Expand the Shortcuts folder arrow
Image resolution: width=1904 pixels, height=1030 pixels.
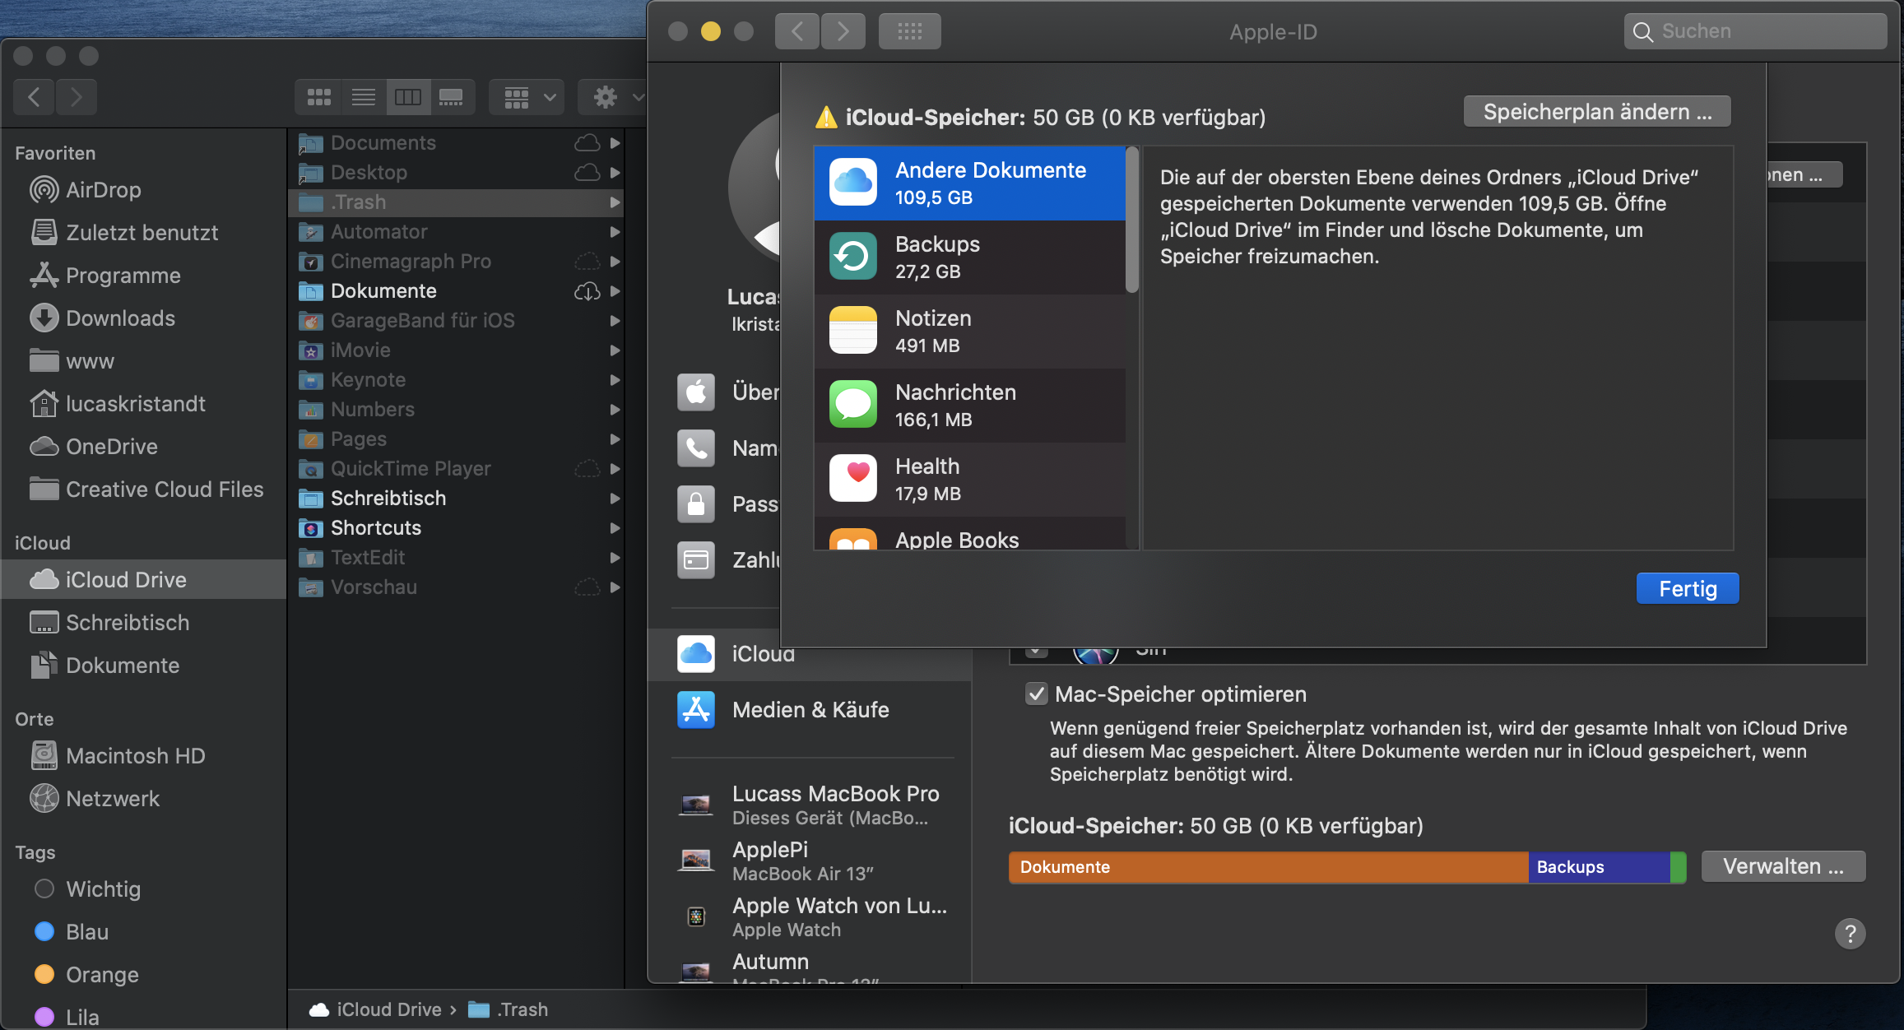(x=615, y=528)
